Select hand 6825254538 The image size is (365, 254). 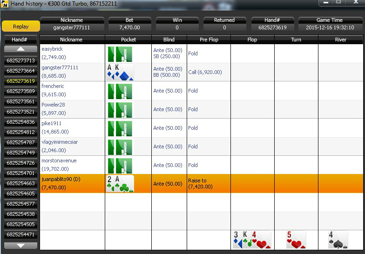[x=20, y=214]
